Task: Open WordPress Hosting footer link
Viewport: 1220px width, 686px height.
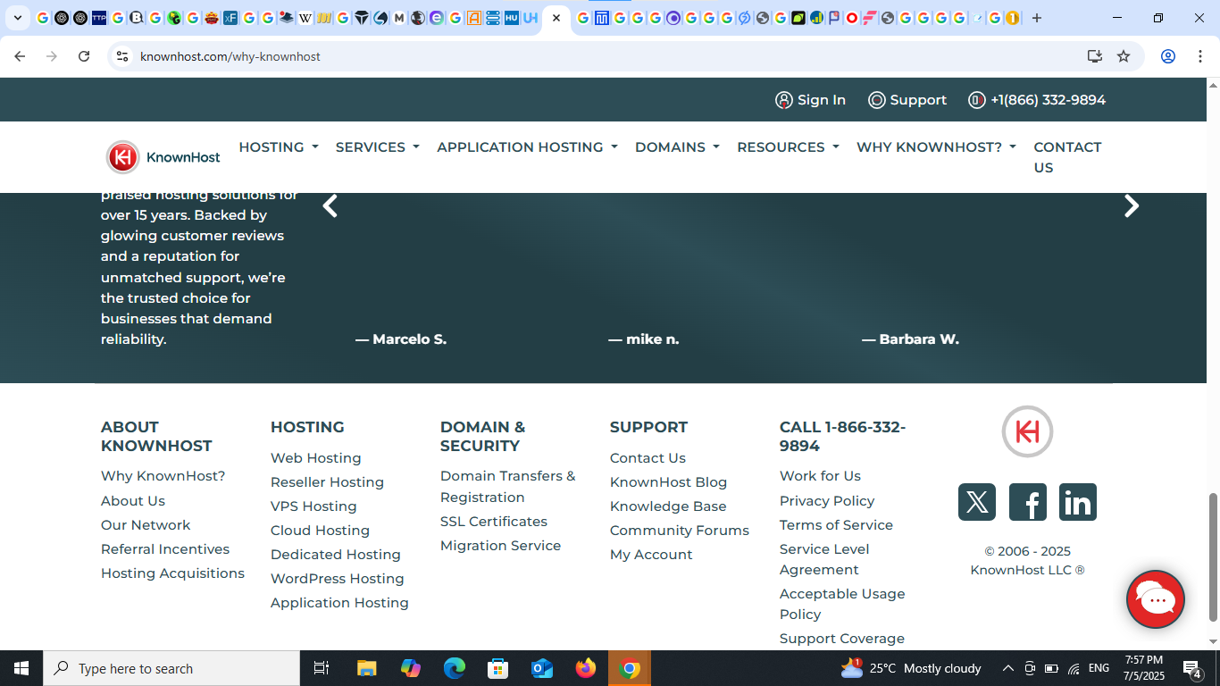Action: point(338,579)
